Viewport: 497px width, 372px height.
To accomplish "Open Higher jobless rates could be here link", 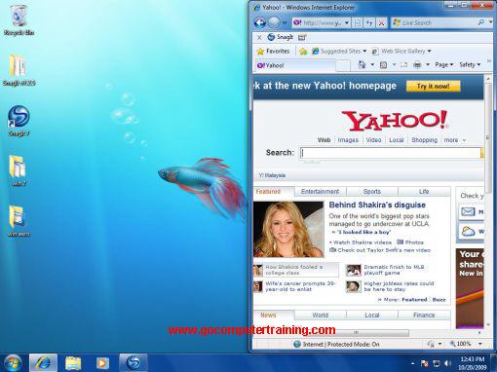I will [399, 286].
